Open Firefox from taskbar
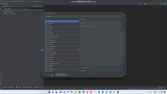 click(x=87, y=92)
